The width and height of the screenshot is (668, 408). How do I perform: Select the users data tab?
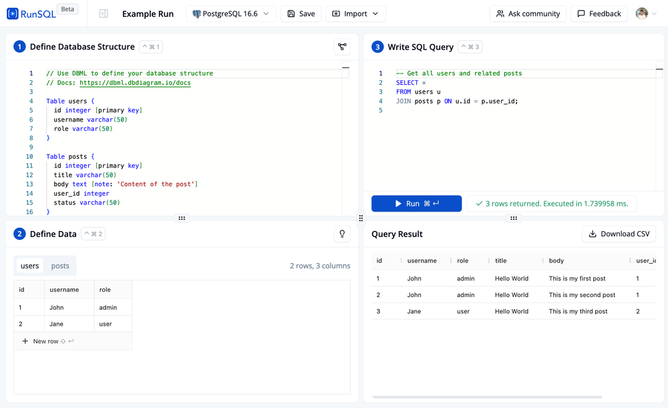(29, 265)
